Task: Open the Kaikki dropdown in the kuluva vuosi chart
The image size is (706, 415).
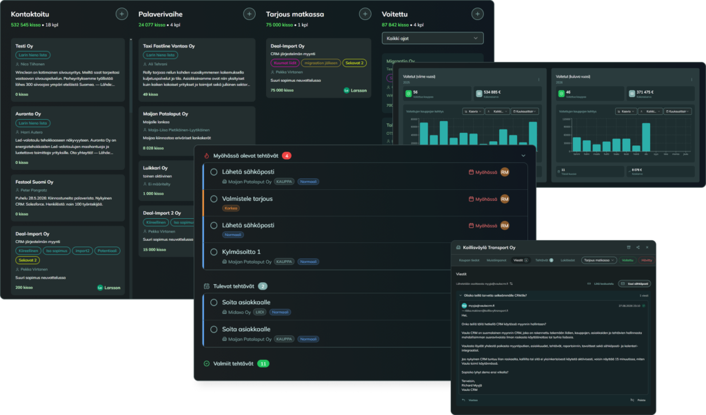Action: point(650,111)
